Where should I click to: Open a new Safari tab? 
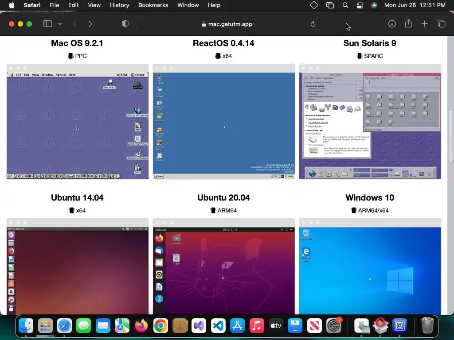point(424,24)
